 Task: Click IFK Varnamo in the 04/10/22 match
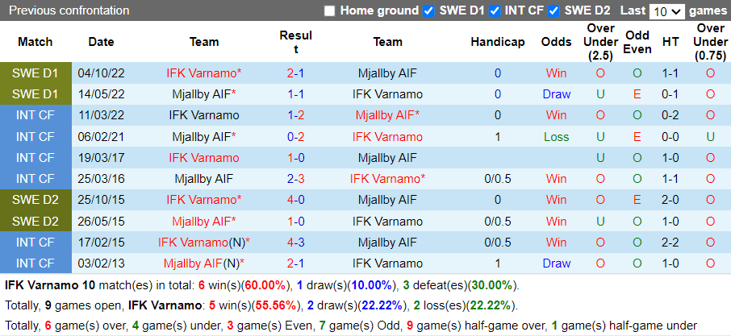[203, 73]
